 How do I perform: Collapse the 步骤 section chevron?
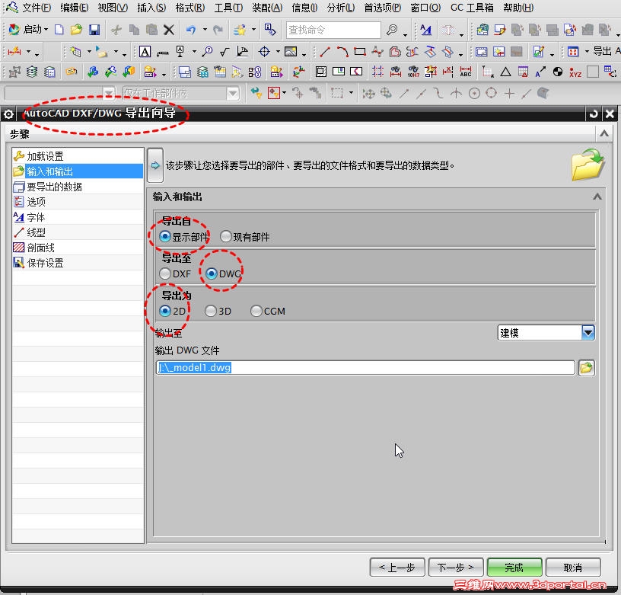604,133
